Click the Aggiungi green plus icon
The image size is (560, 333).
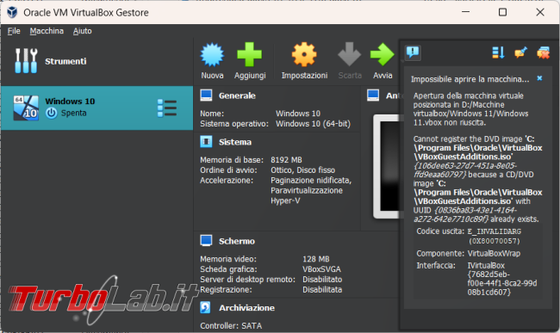pos(249,54)
